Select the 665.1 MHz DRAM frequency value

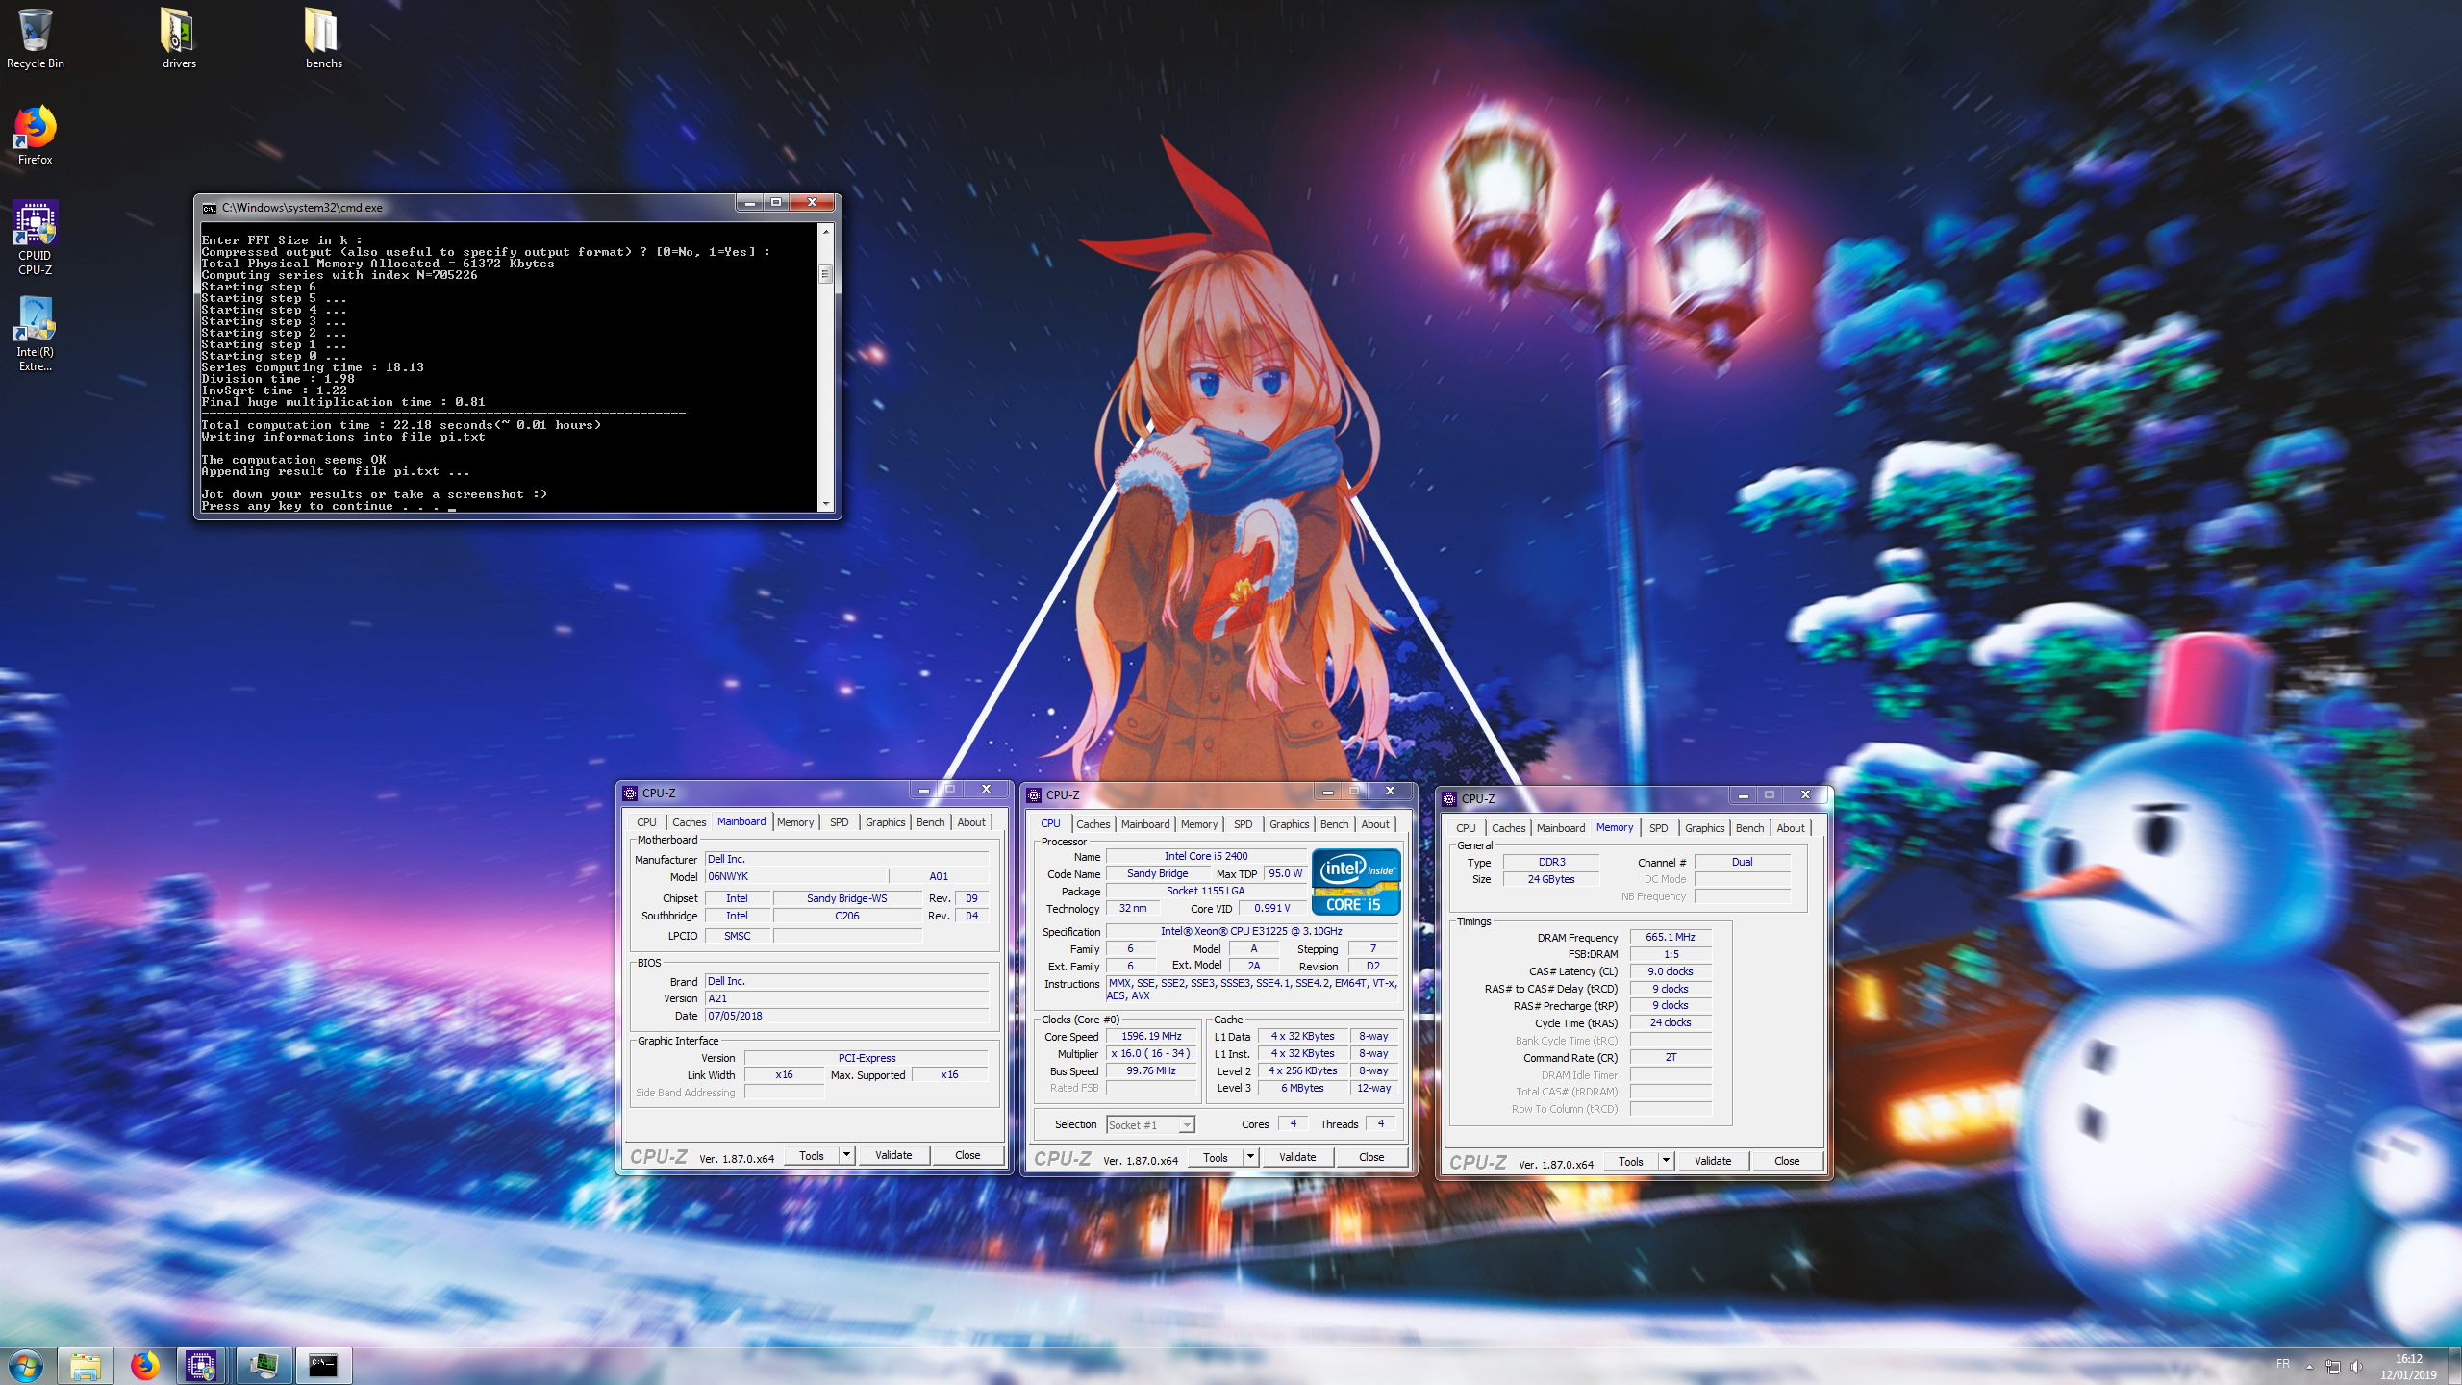(x=1671, y=937)
